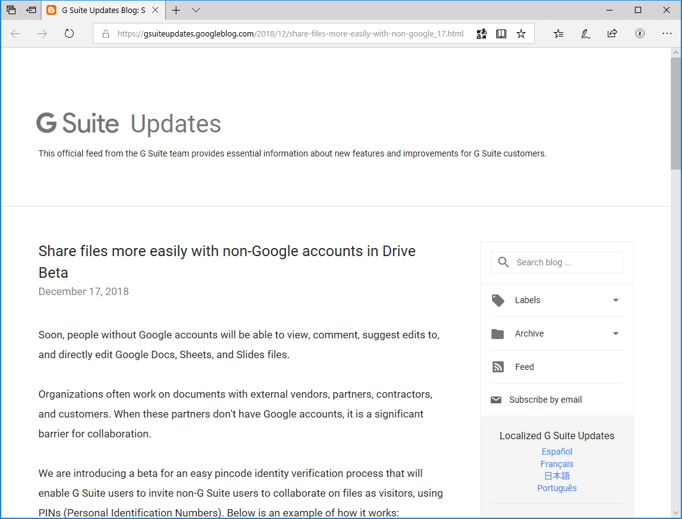Toggle reading view for this article
Image resolution: width=682 pixels, height=519 pixels.
pyautogui.click(x=501, y=33)
